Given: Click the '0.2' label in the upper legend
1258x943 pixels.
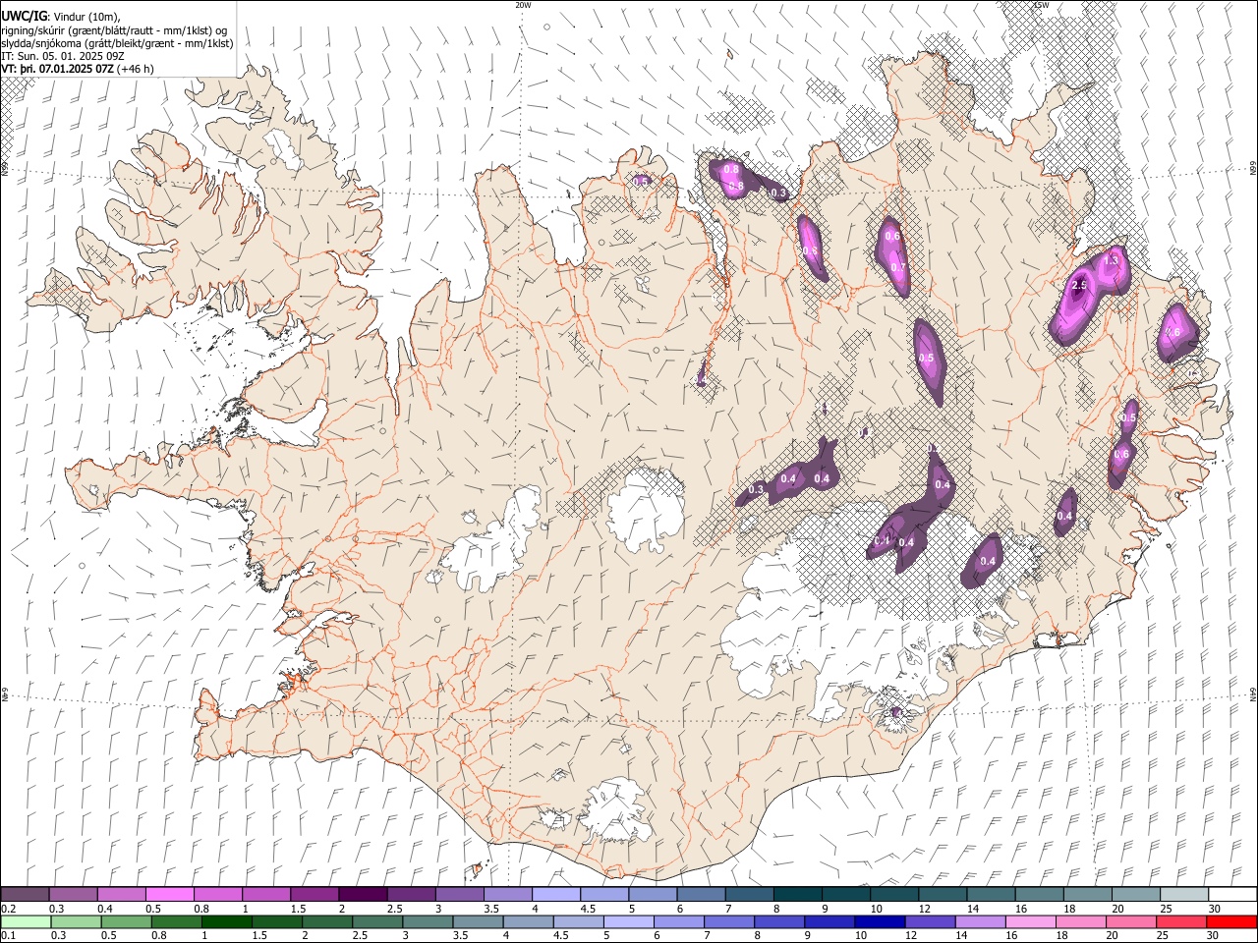Looking at the screenshot, I should point(8,909).
